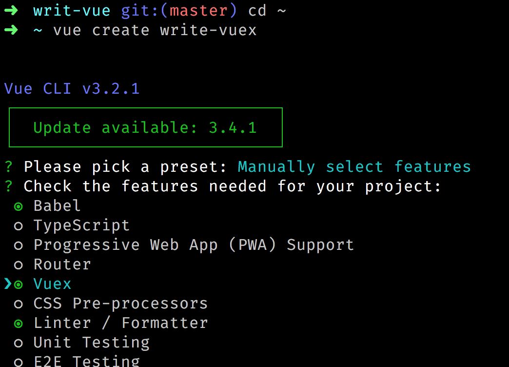509x367 pixels.
Task: Click the green prompt arrow before vue create
Action: coord(11,30)
